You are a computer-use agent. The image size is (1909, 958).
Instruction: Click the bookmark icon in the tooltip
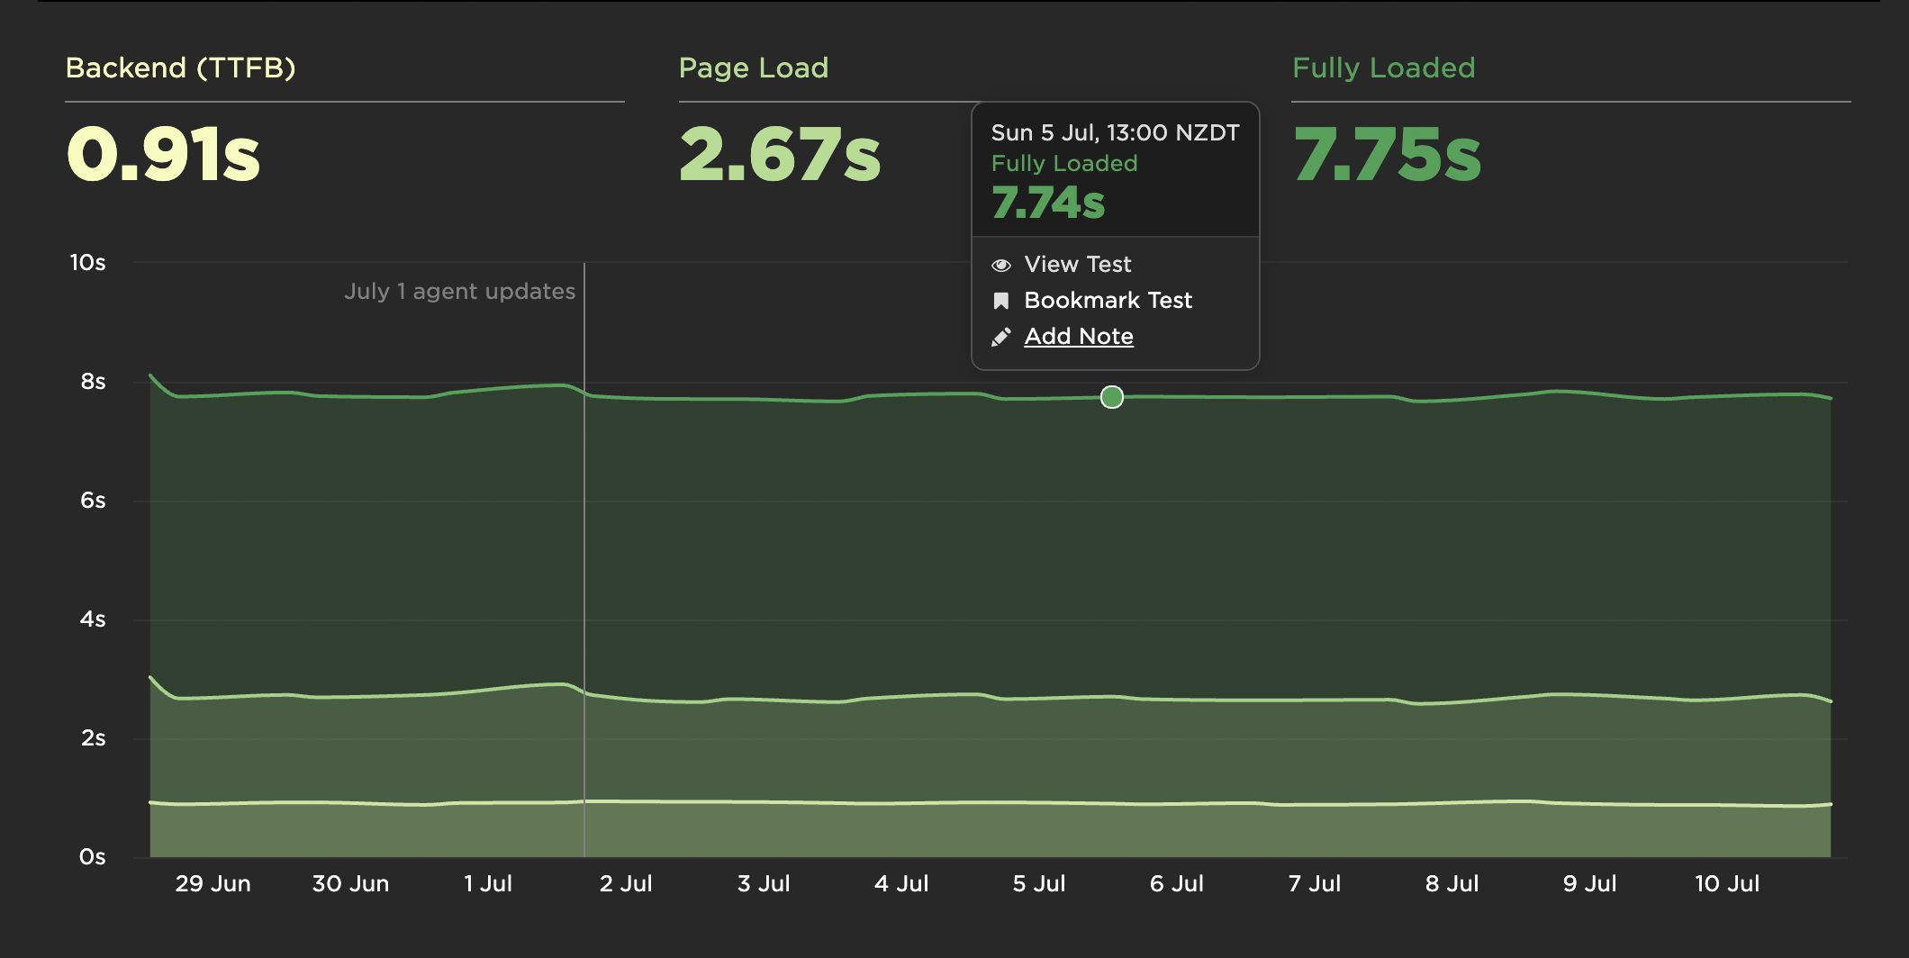(1000, 301)
